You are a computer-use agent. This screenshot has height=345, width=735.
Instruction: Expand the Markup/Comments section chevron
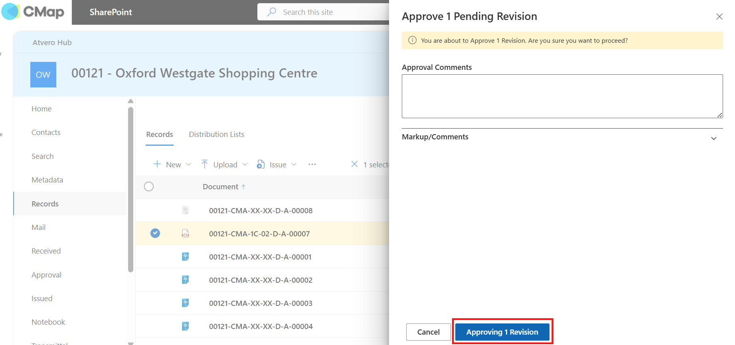pos(714,138)
